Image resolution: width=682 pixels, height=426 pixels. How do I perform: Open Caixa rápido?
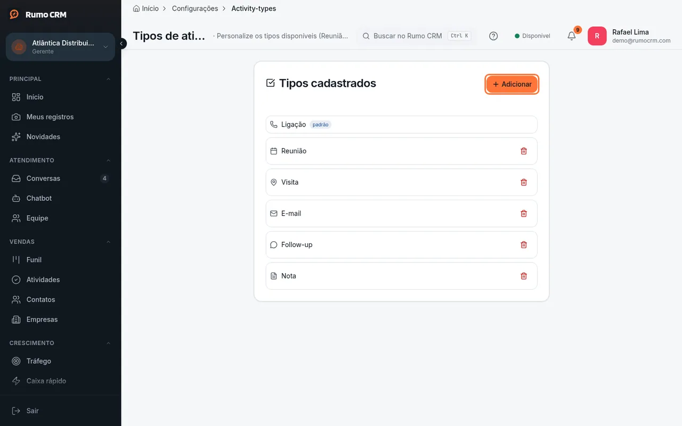(x=60, y=381)
